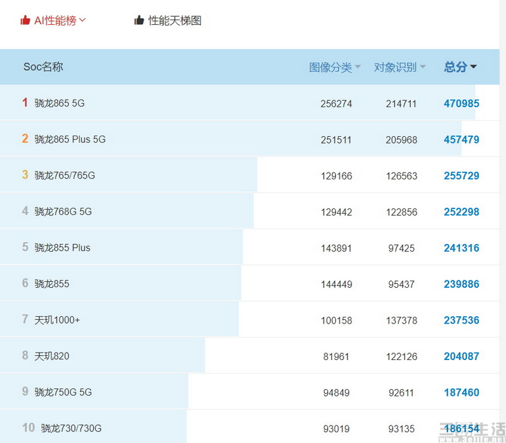The width and height of the screenshot is (506, 443).
Task: Select the 天玑1000+ row name
Action: click(x=57, y=320)
